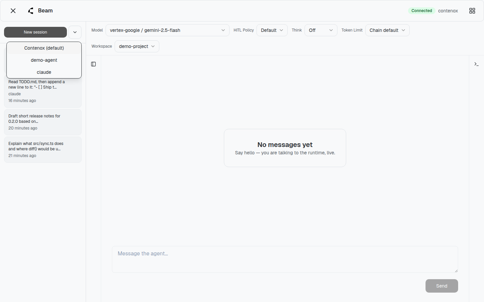Open the terminal console icon
Screen dimensions: 484x302
(476, 64)
